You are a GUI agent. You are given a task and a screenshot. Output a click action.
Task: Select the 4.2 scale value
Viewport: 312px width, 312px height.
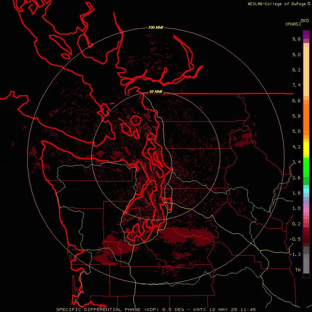[x=296, y=147]
